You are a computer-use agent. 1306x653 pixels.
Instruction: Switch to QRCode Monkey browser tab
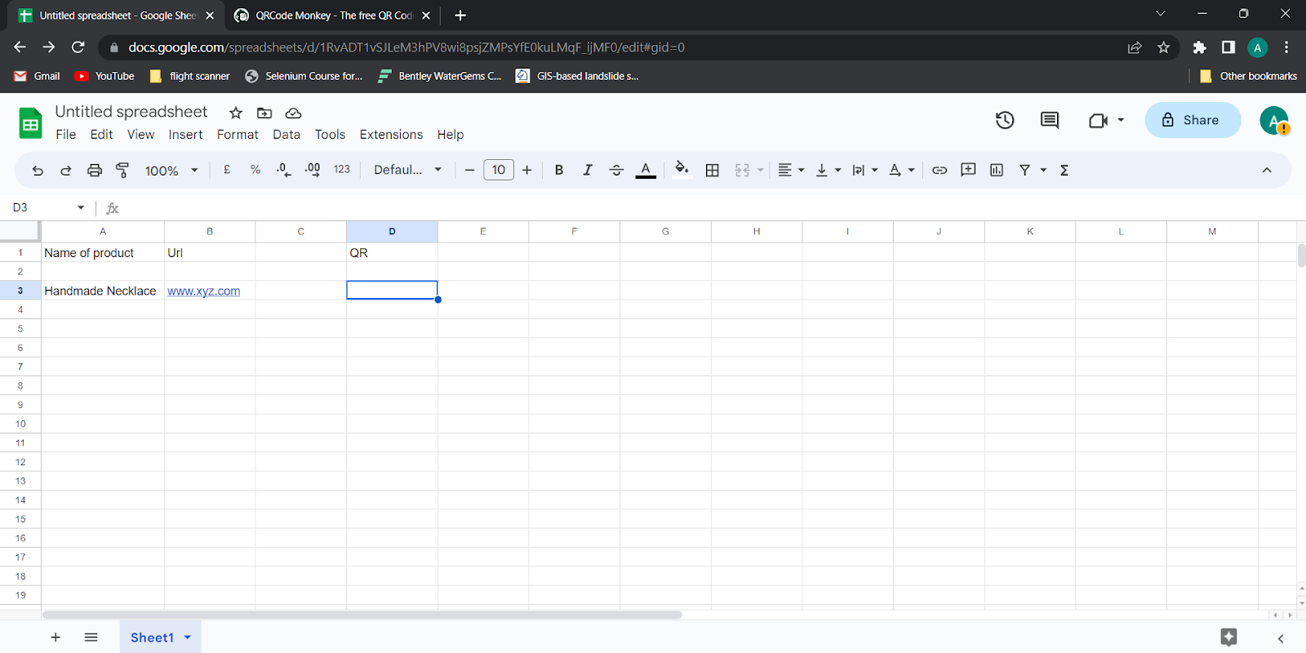(332, 16)
